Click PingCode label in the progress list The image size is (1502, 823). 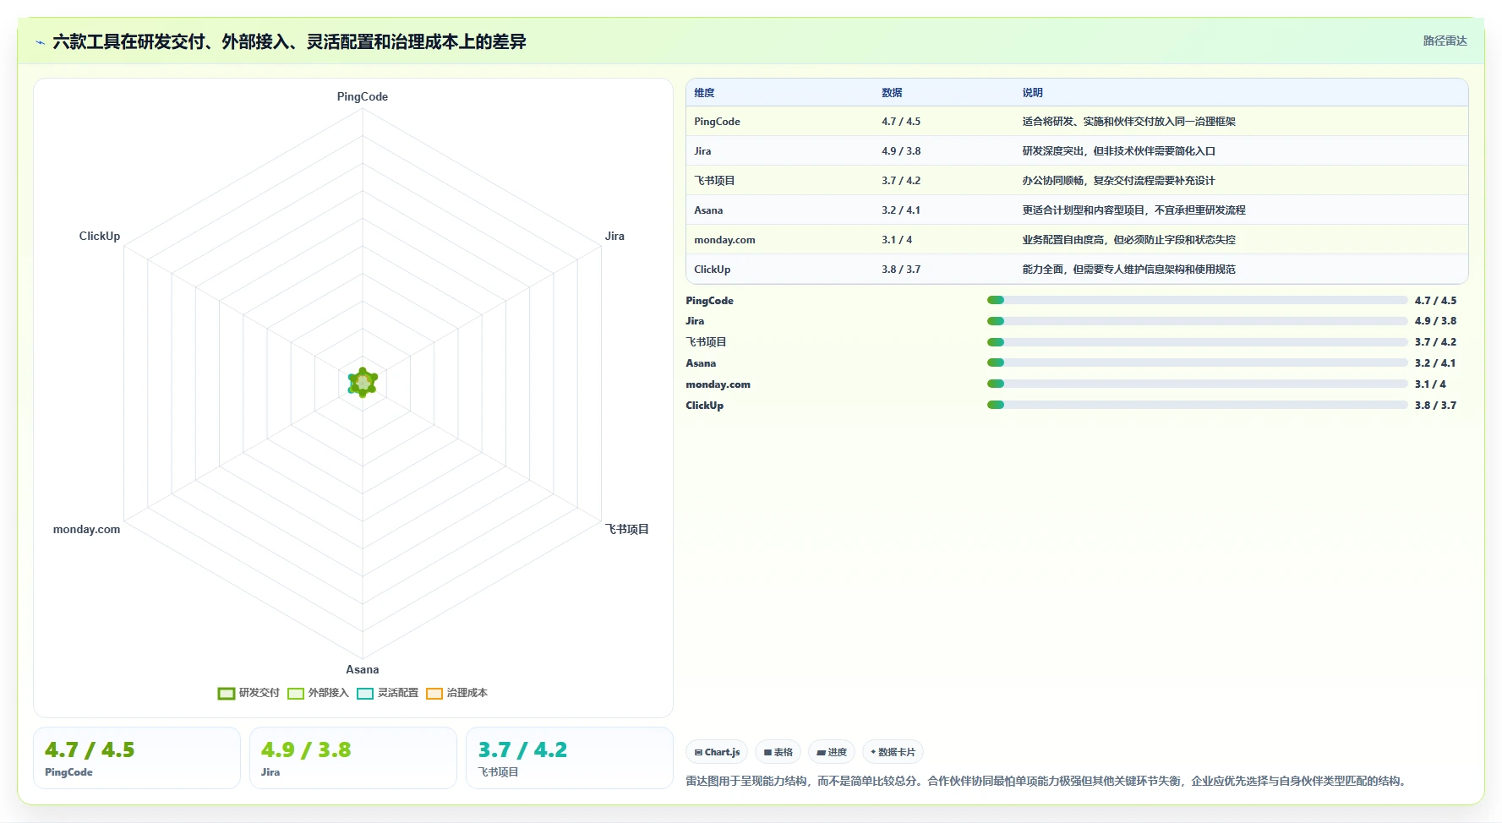click(x=709, y=301)
